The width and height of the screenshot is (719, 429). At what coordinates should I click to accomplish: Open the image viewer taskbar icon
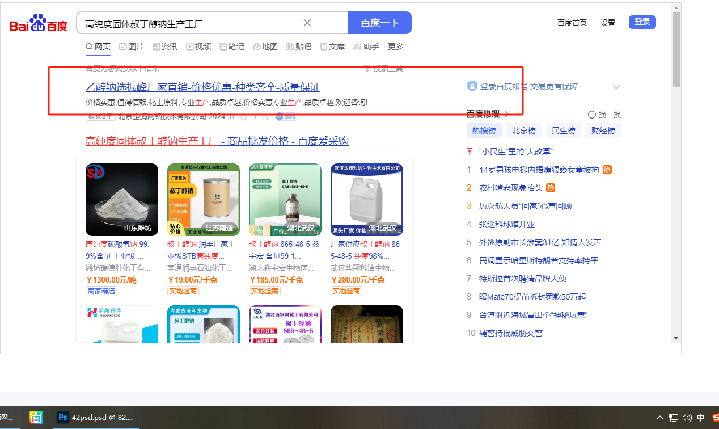click(36, 417)
